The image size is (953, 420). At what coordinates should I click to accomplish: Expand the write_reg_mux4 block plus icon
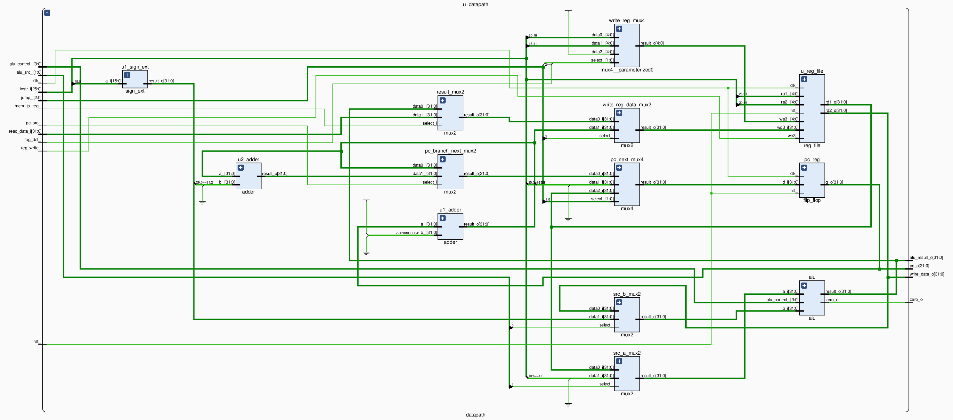[x=619, y=29]
